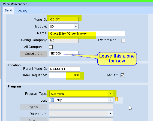Screen dimensions: 153x121
Task: Click the Menu Maintenance window title
Action: [x=15, y=4]
